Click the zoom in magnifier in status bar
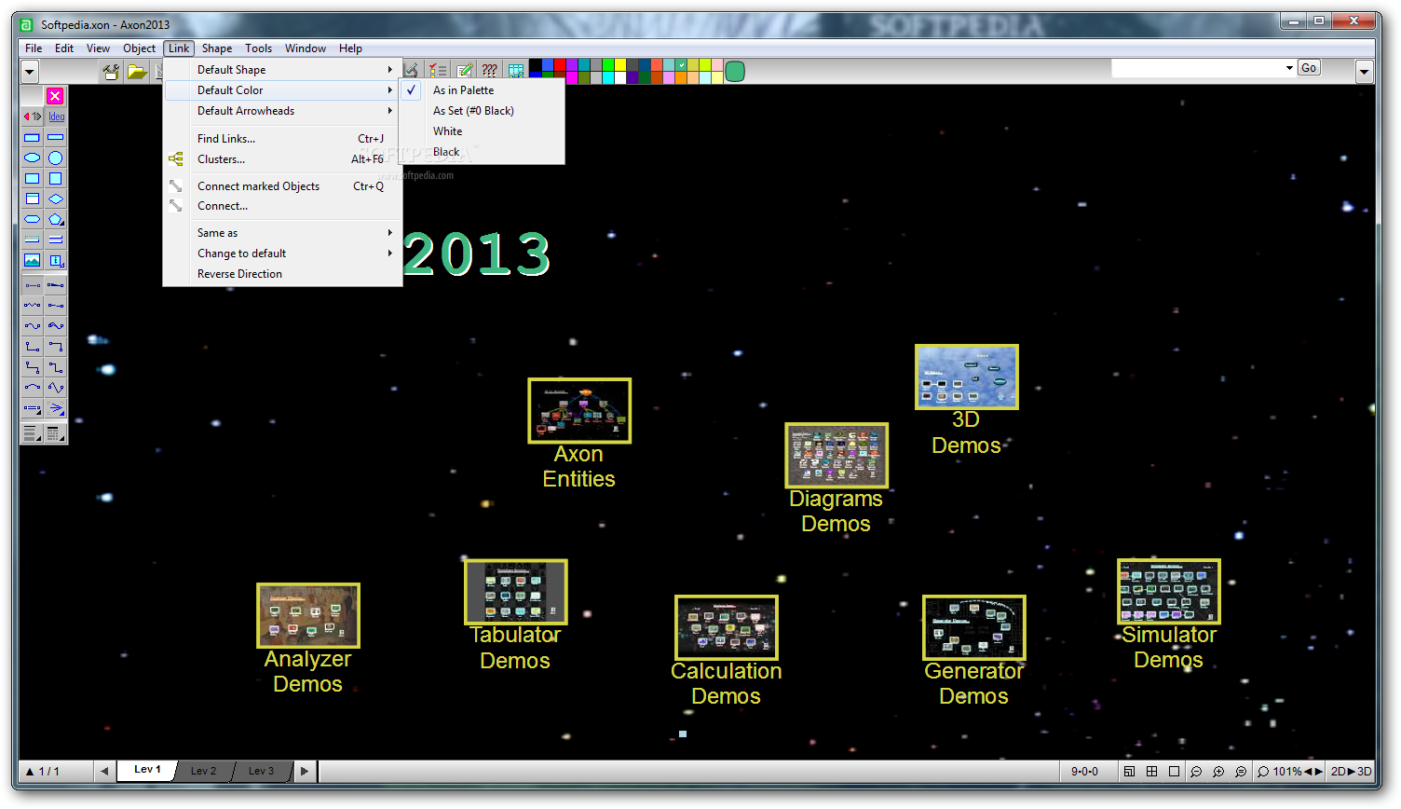 click(1218, 772)
